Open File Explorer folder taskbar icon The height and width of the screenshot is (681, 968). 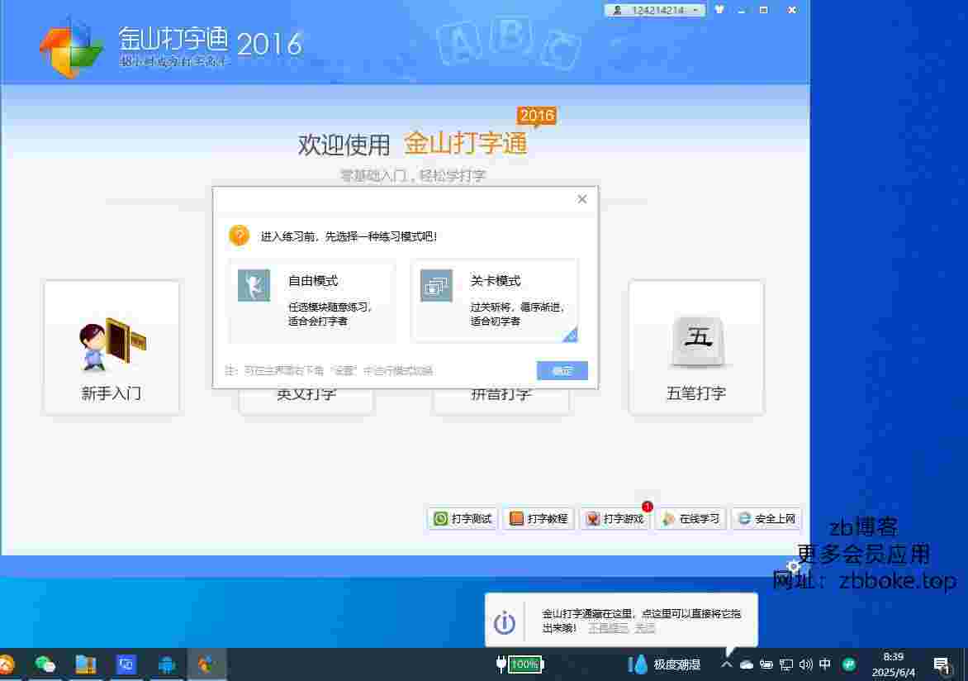(x=85, y=664)
